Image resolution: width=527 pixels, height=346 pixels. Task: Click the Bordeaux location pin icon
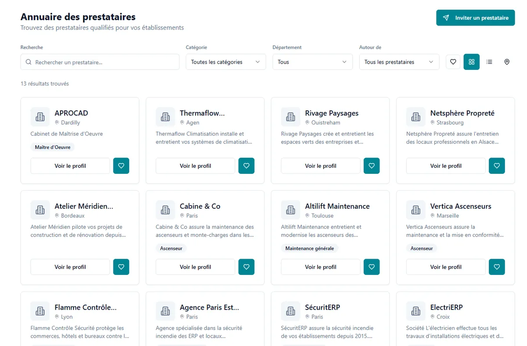pos(57,216)
